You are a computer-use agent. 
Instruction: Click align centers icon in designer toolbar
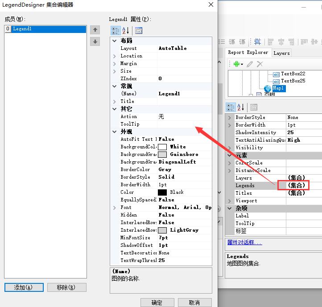click(281, 42)
